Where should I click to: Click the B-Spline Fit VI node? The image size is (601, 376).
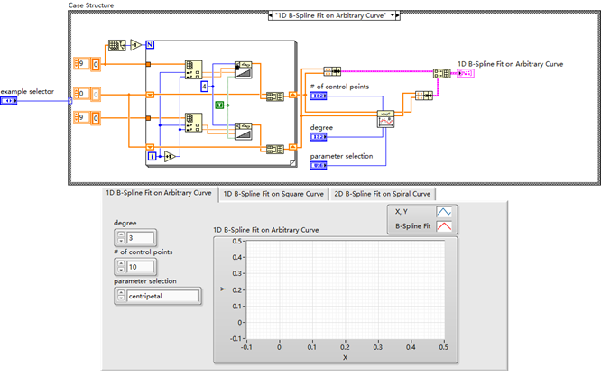click(386, 120)
